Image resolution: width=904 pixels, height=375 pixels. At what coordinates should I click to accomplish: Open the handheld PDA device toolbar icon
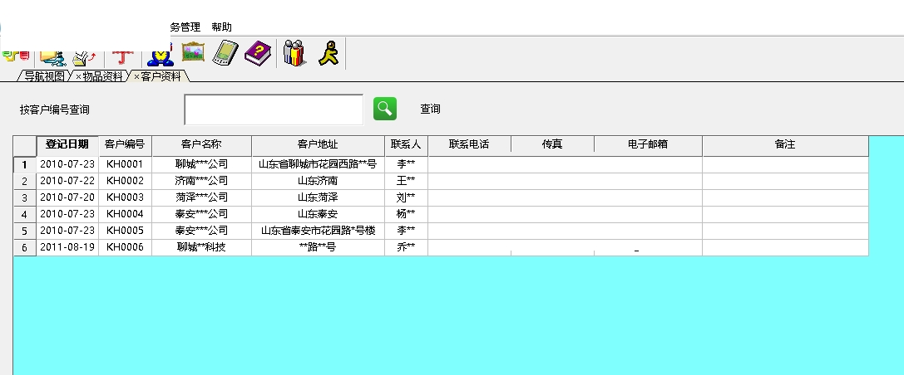[x=225, y=53]
